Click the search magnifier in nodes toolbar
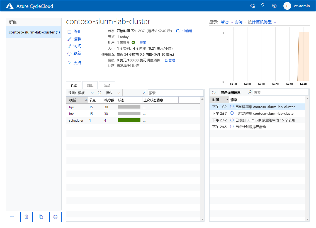316x228 pixels. click(x=145, y=92)
